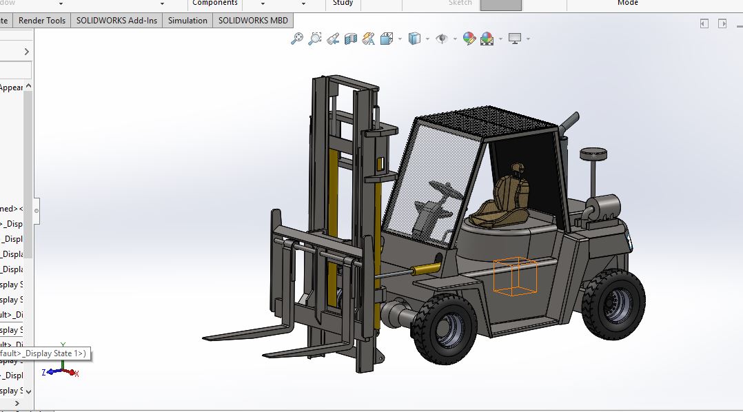743x412 pixels.
Task: Select the SOLIDWORKS Add-Ins tab
Action: tap(116, 21)
